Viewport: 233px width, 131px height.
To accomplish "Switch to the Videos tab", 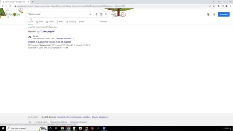I will click(x=50, y=22).
